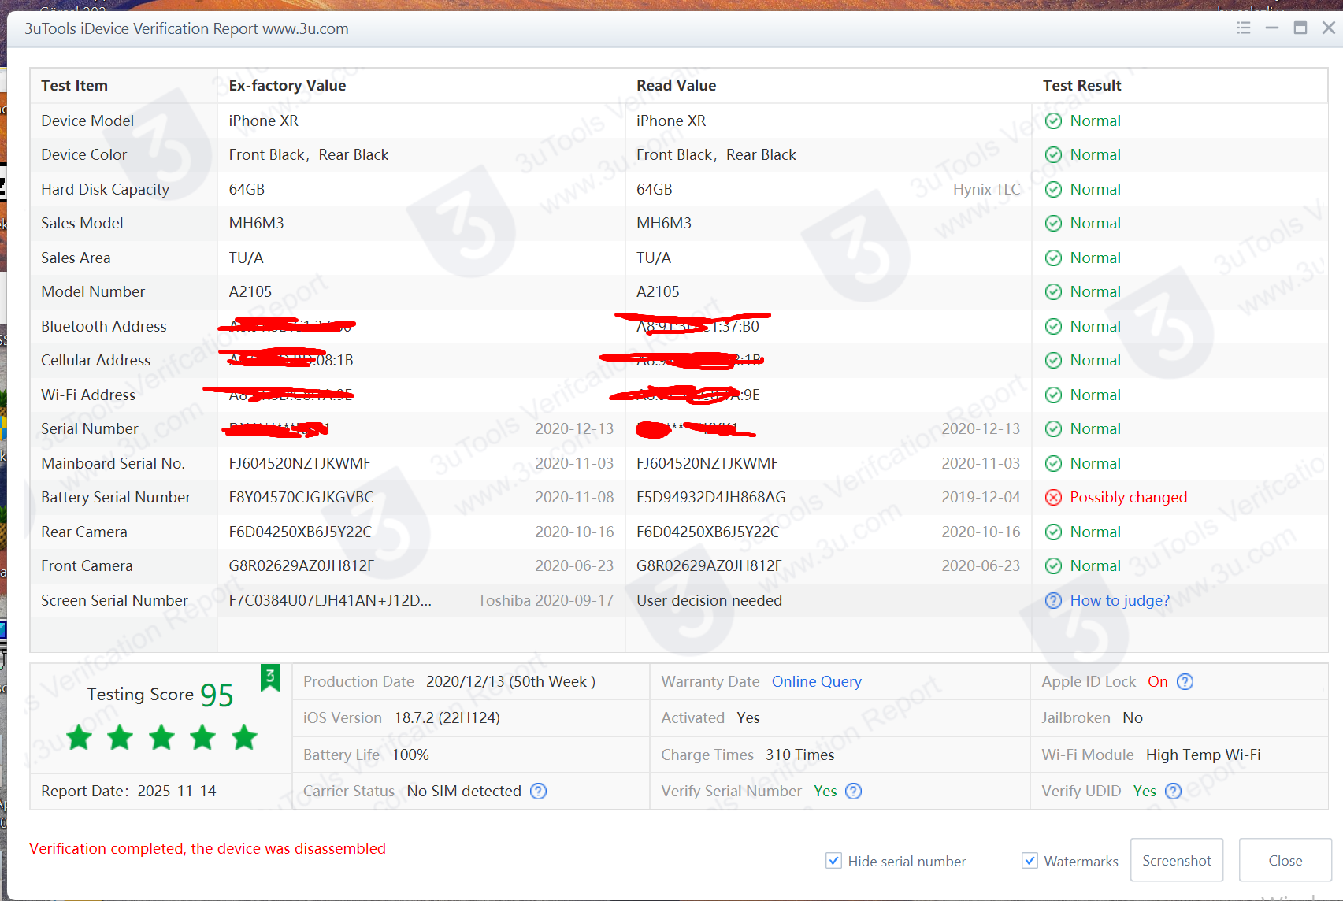Click the Ex-factory Value column header
Image resolution: width=1343 pixels, height=901 pixels.
[x=288, y=86]
